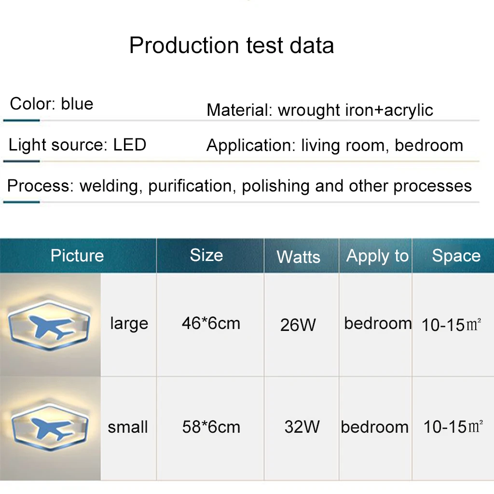Click the "small" row label
494x494 pixels.
pyautogui.click(x=128, y=427)
